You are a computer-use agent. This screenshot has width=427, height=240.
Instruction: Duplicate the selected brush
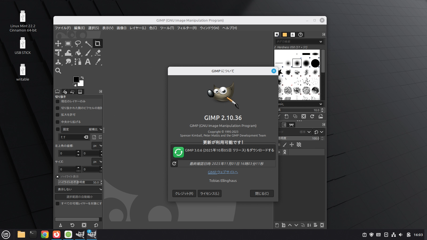coord(295,116)
